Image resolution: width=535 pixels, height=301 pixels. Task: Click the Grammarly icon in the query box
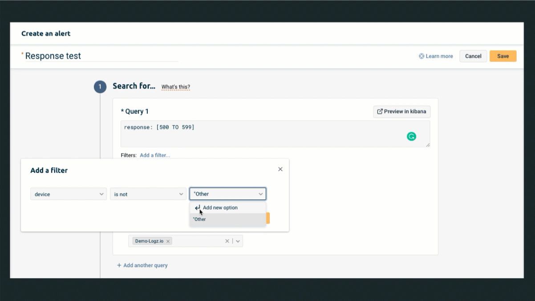(411, 136)
